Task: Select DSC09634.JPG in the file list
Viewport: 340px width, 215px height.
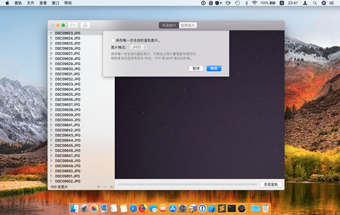Action: [81, 89]
